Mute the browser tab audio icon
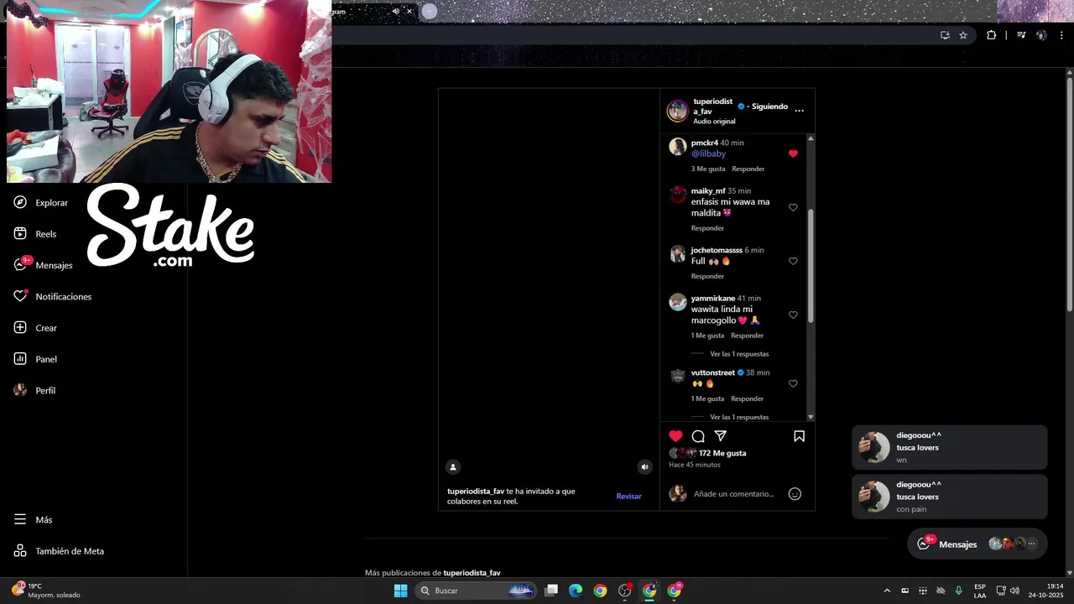The image size is (1074, 604). 396,12
